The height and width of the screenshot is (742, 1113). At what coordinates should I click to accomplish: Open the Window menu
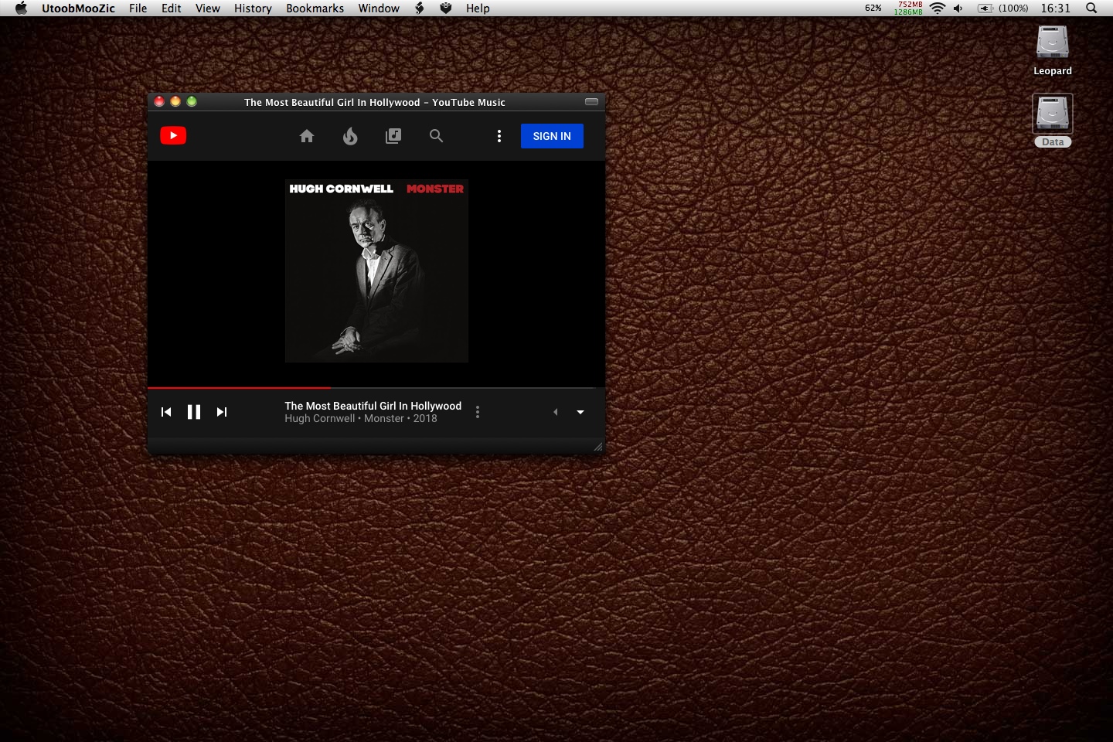pyautogui.click(x=379, y=8)
